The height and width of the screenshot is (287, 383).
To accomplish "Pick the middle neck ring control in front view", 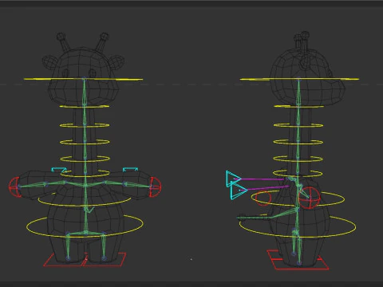I will click(x=85, y=142).
